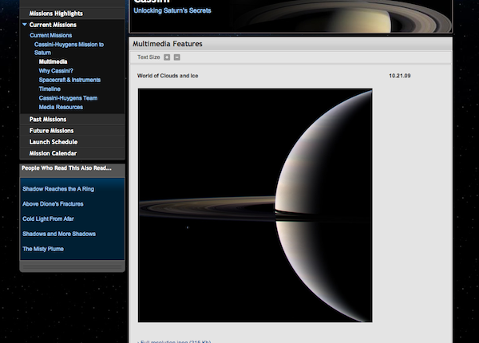
Task: Increase text size with plus icon
Action: coord(167,57)
